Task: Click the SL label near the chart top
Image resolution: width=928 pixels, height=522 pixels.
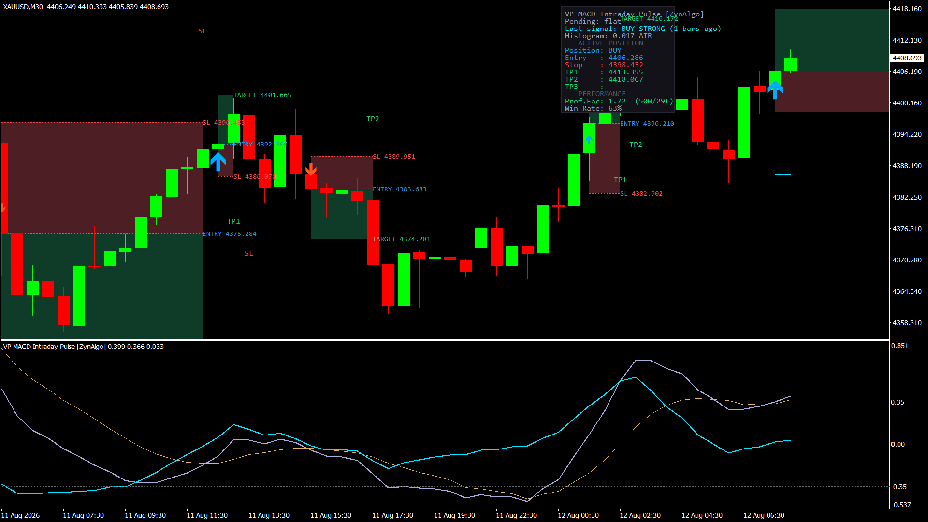Action: [x=202, y=31]
